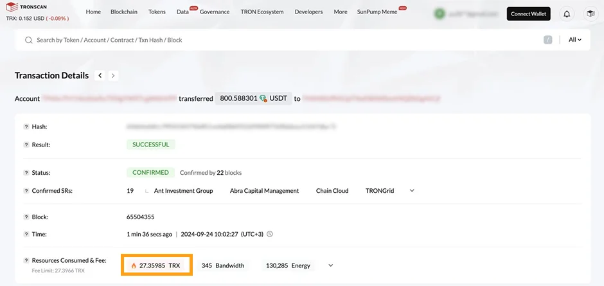Click the TRONSCAN logo

(26, 7)
